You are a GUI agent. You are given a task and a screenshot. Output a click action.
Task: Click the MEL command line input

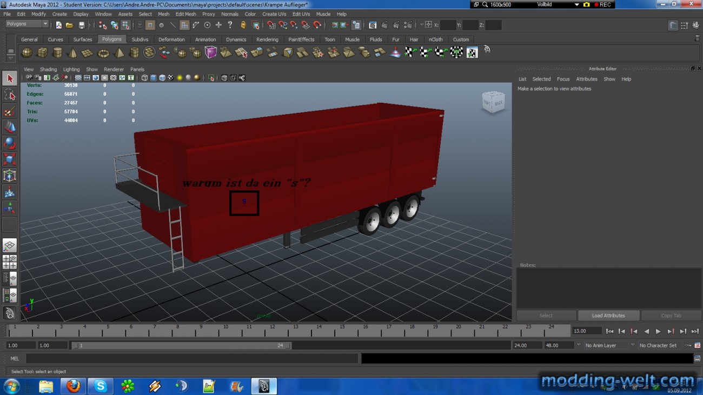click(192, 358)
